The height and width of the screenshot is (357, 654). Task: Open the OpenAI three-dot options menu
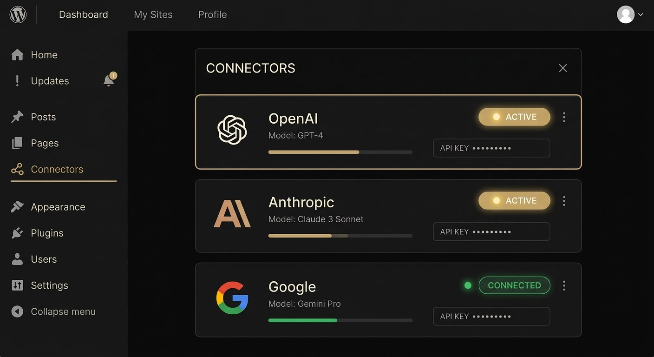point(564,117)
